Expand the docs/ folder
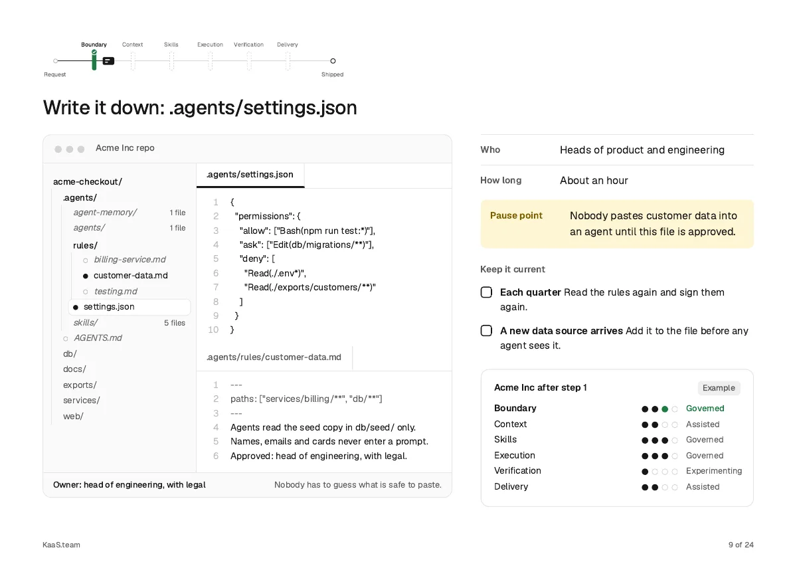 [74, 369]
